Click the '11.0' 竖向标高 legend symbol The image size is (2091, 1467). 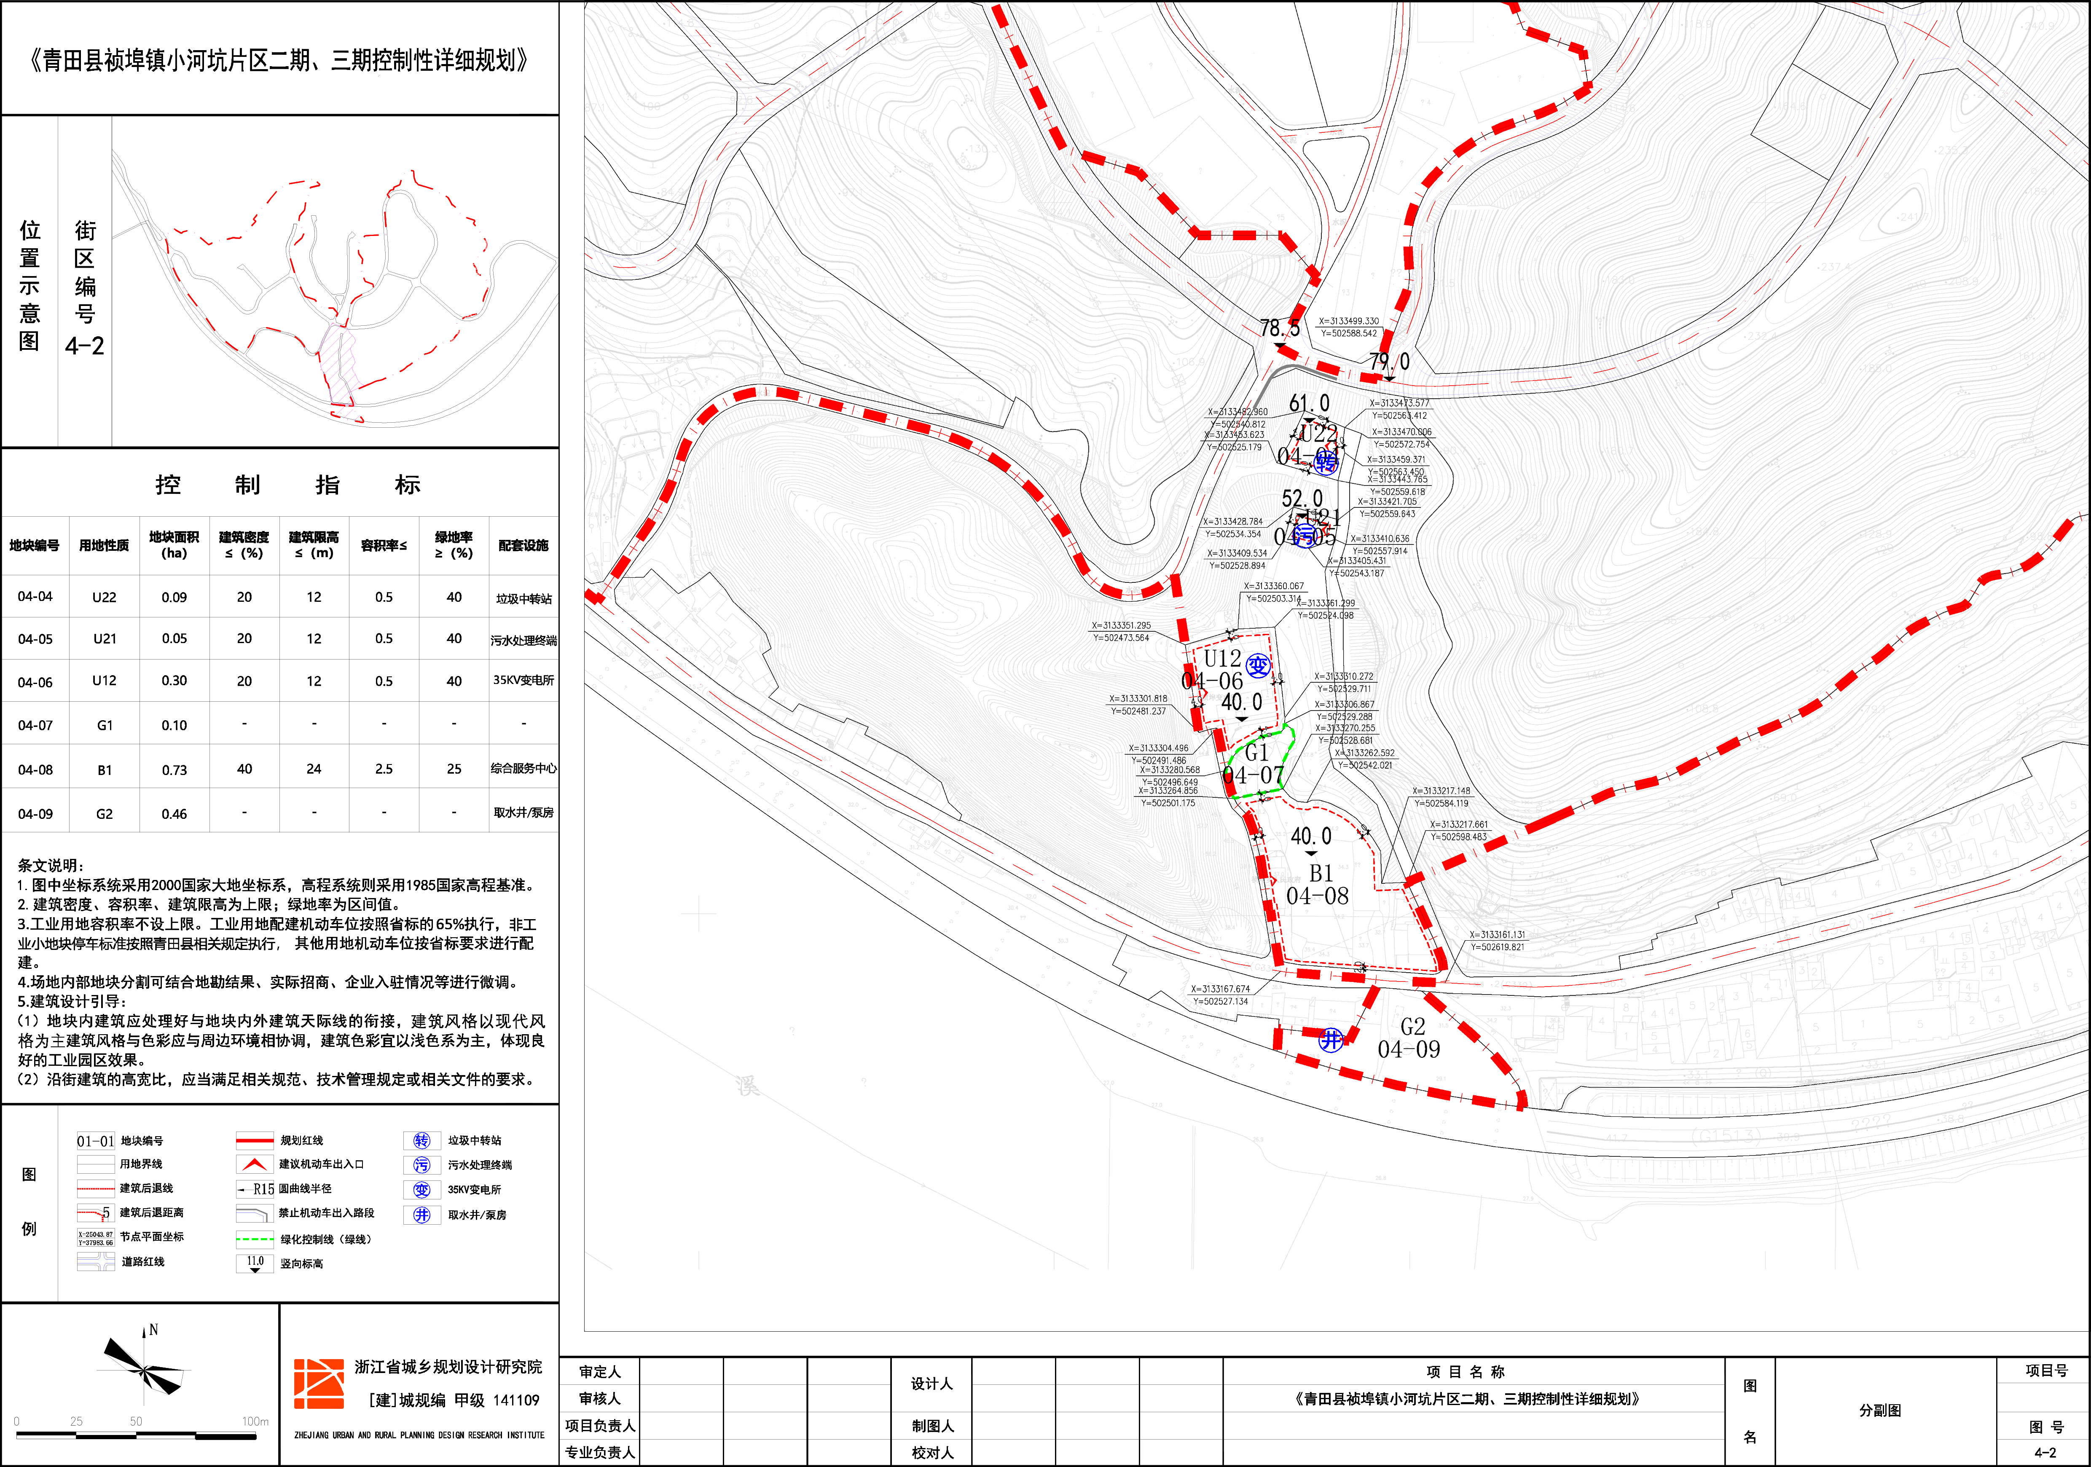click(255, 1263)
